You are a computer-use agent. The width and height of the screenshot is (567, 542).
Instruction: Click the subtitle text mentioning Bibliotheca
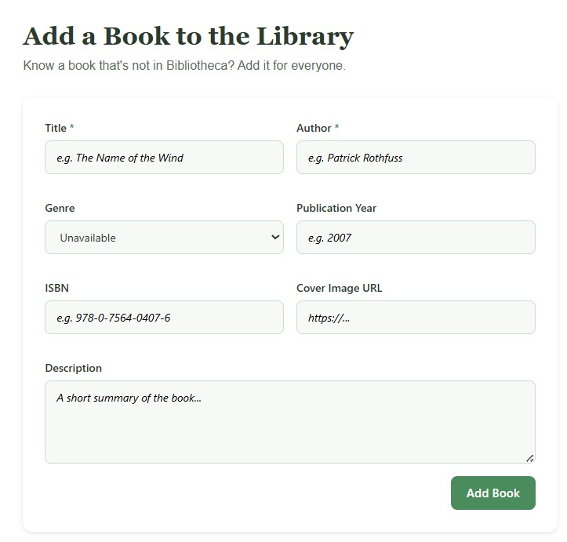click(x=184, y=65)
